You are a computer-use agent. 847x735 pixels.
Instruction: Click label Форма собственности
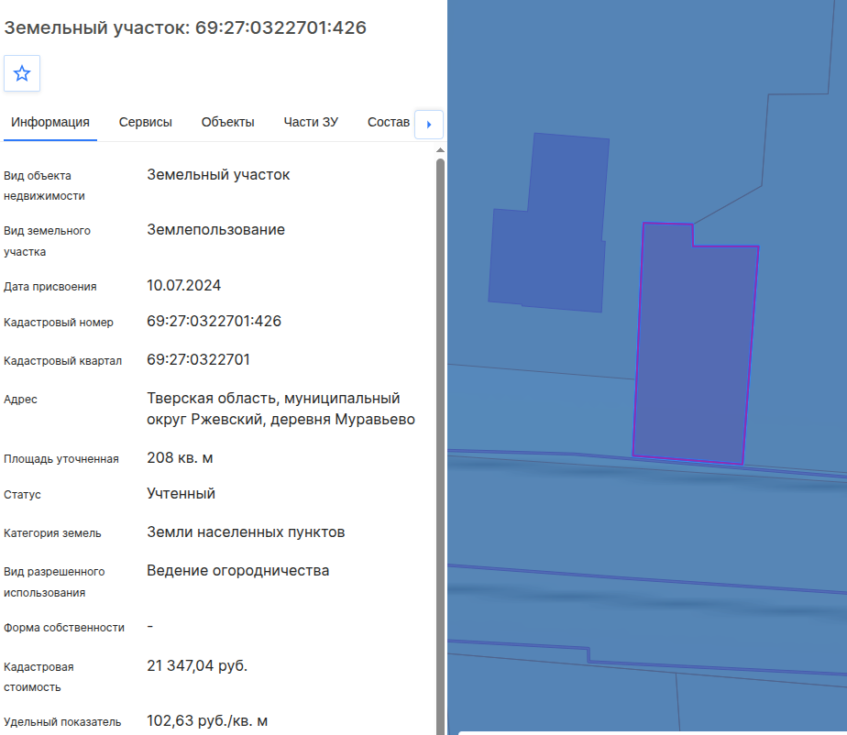click(64, 628)
